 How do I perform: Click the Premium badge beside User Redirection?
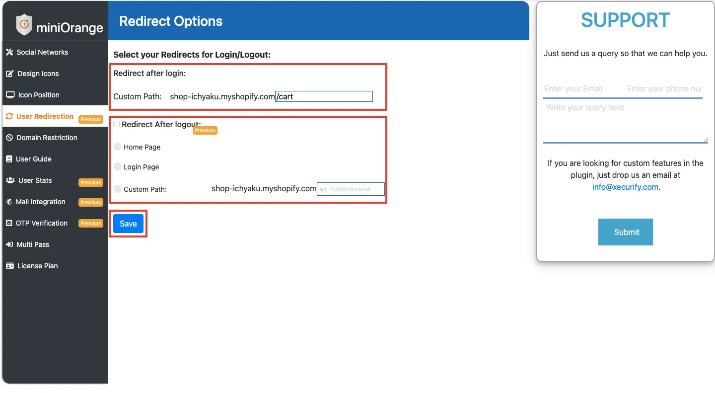point(91,119)
